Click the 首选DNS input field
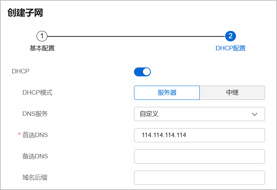Screen dimensions: 277x190 point(199,135)
